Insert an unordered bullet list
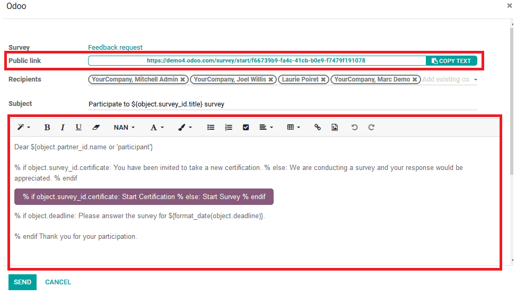 pos(211,128)
